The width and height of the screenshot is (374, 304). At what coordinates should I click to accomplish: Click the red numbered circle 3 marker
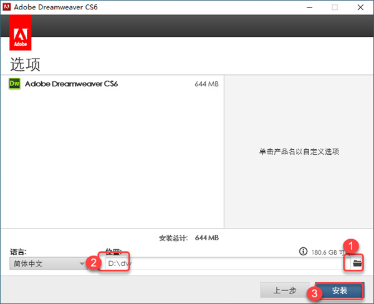point(314,293)
